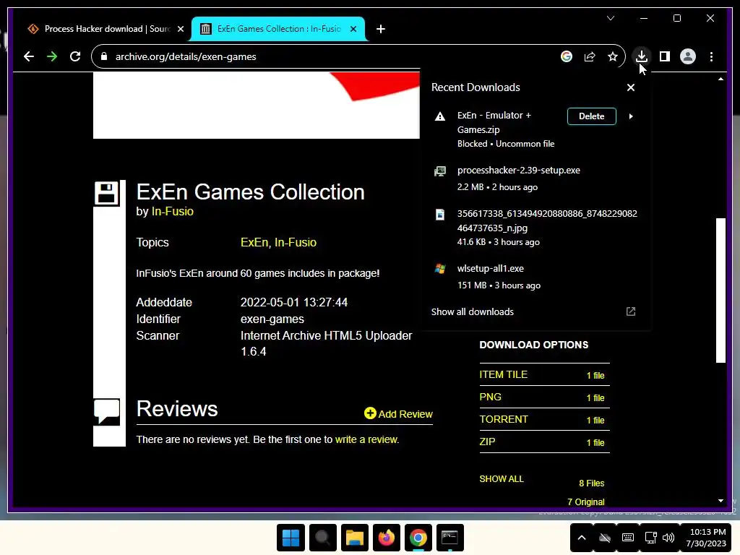Reload the page with refresh icon
This screenshot has width=740, height=555.
pyautogui.click(x=75, y=56)
